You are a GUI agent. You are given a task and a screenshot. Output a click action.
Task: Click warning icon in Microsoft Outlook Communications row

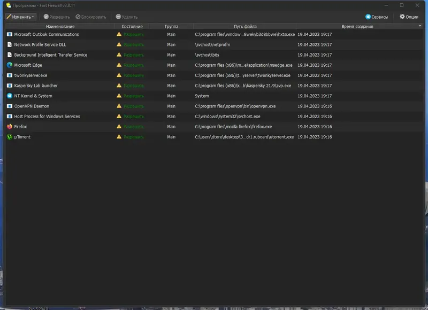119,34
